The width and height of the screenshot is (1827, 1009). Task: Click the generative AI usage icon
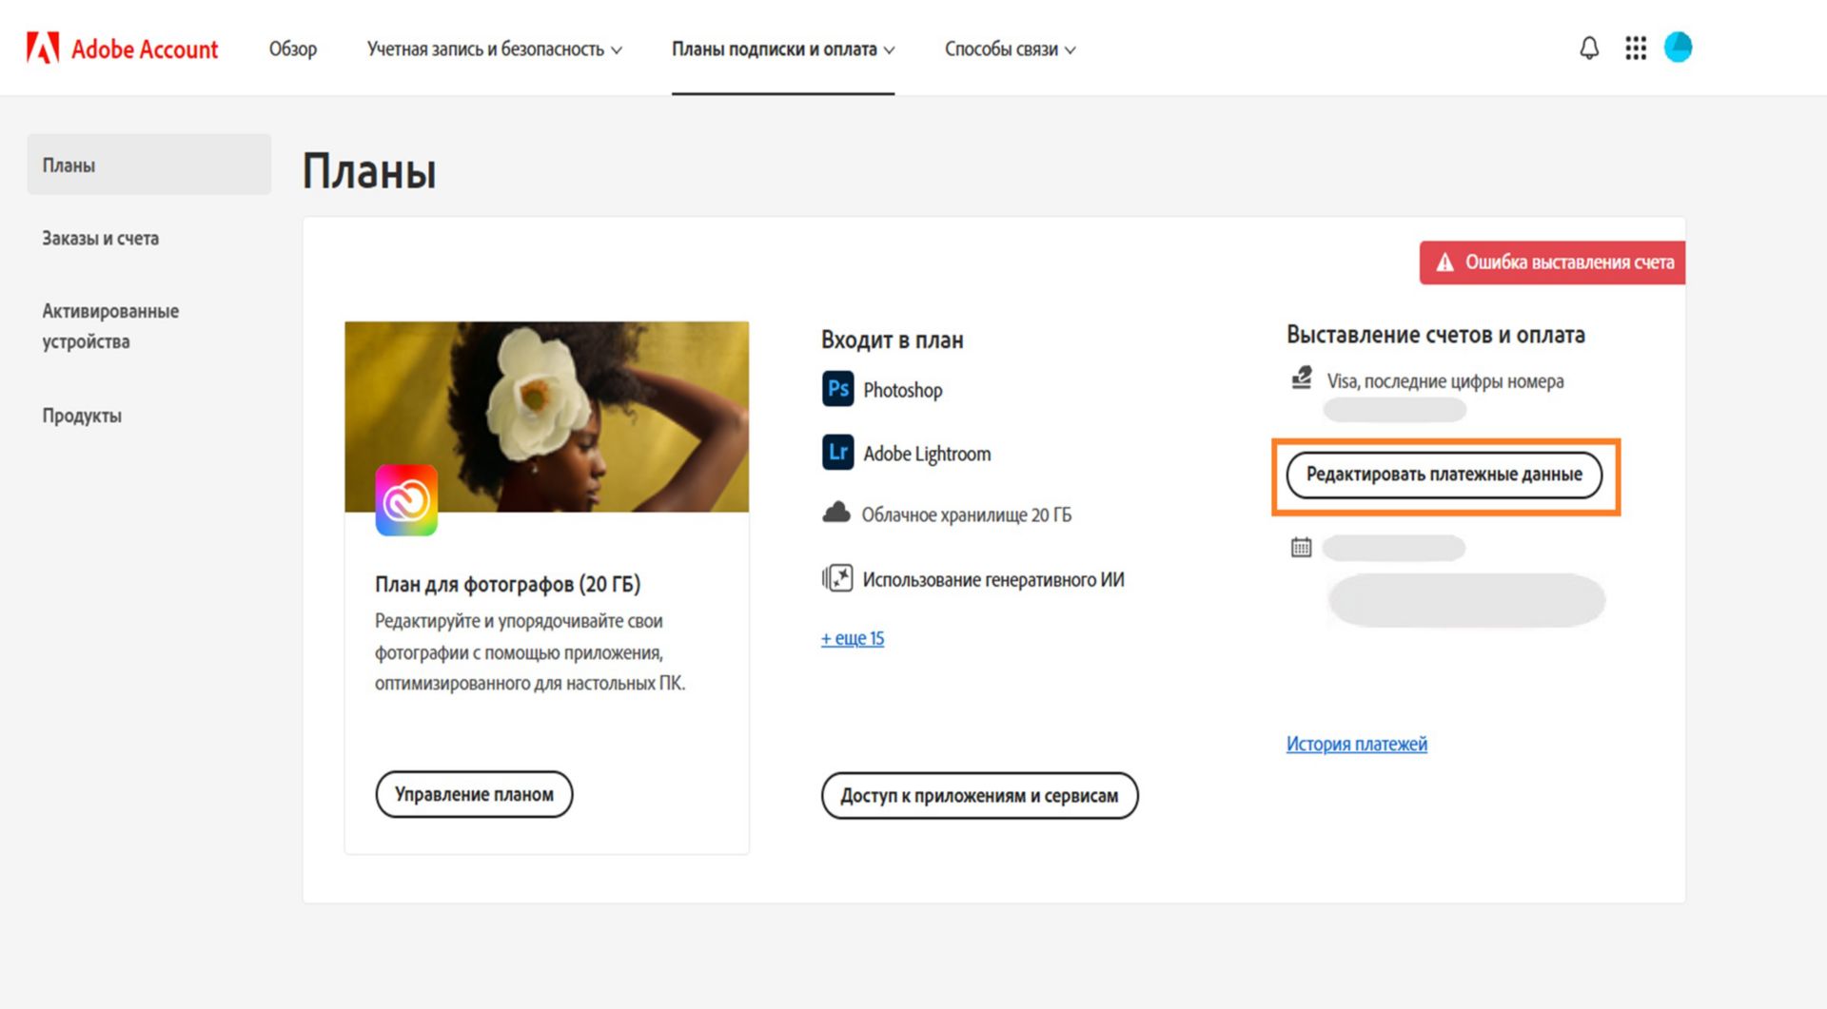pos(836,578)
